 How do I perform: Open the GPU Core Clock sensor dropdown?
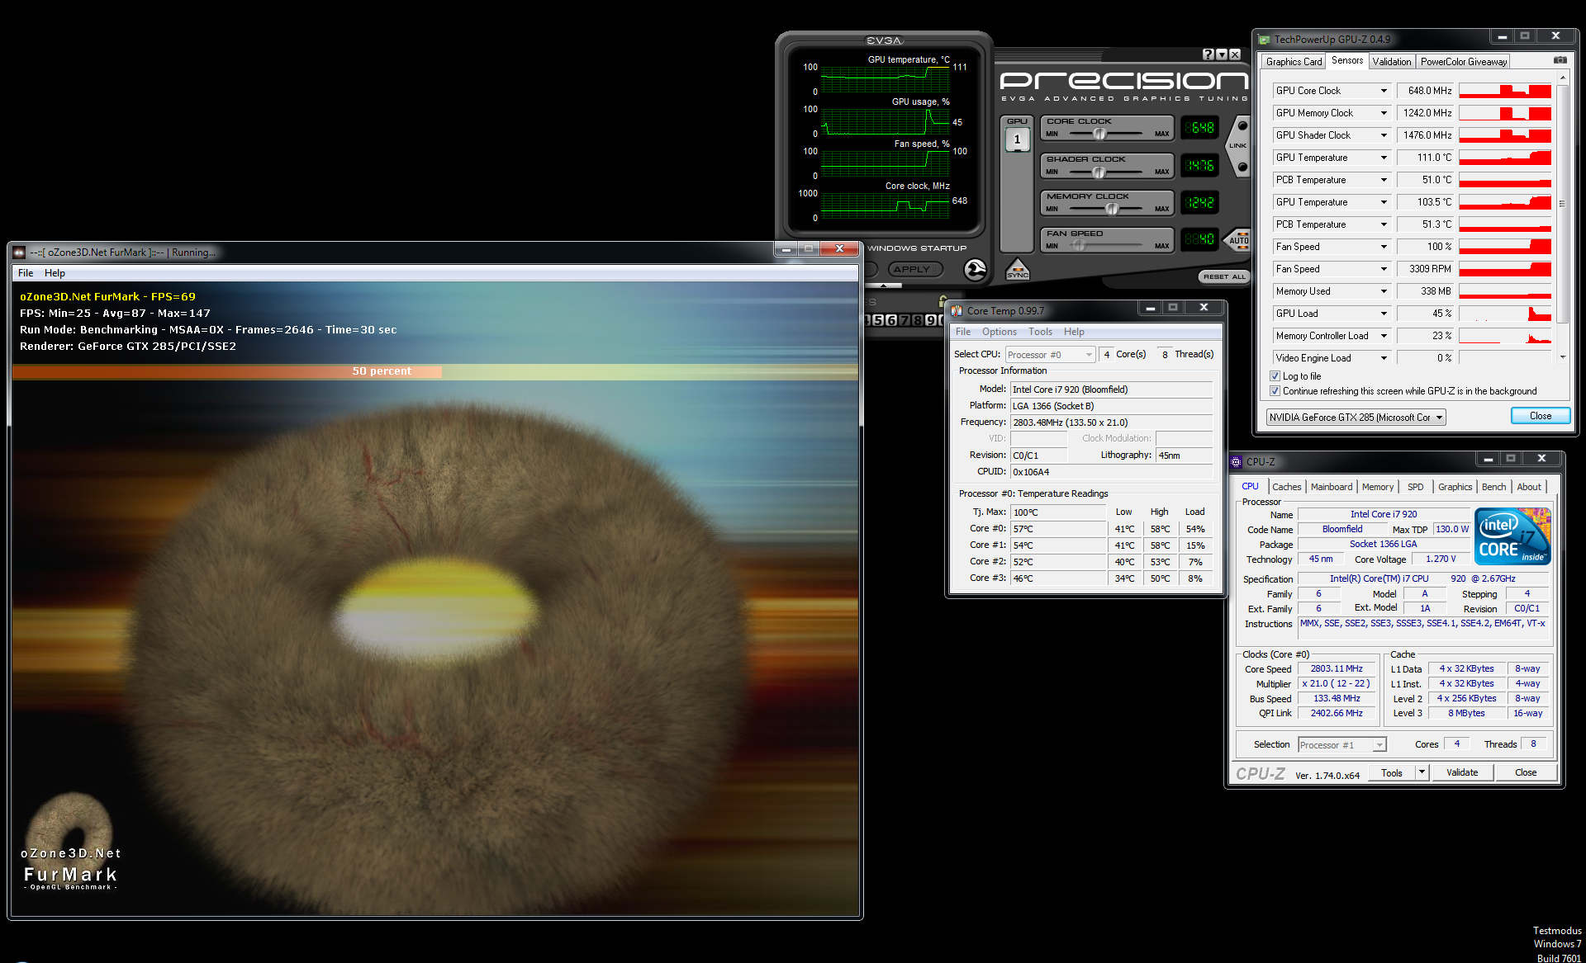1384,91
